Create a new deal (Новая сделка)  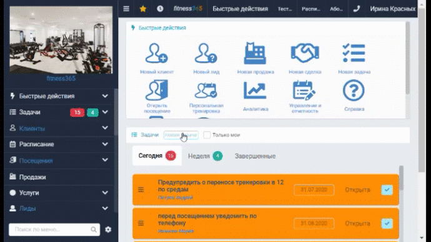[x=305, y=58]
